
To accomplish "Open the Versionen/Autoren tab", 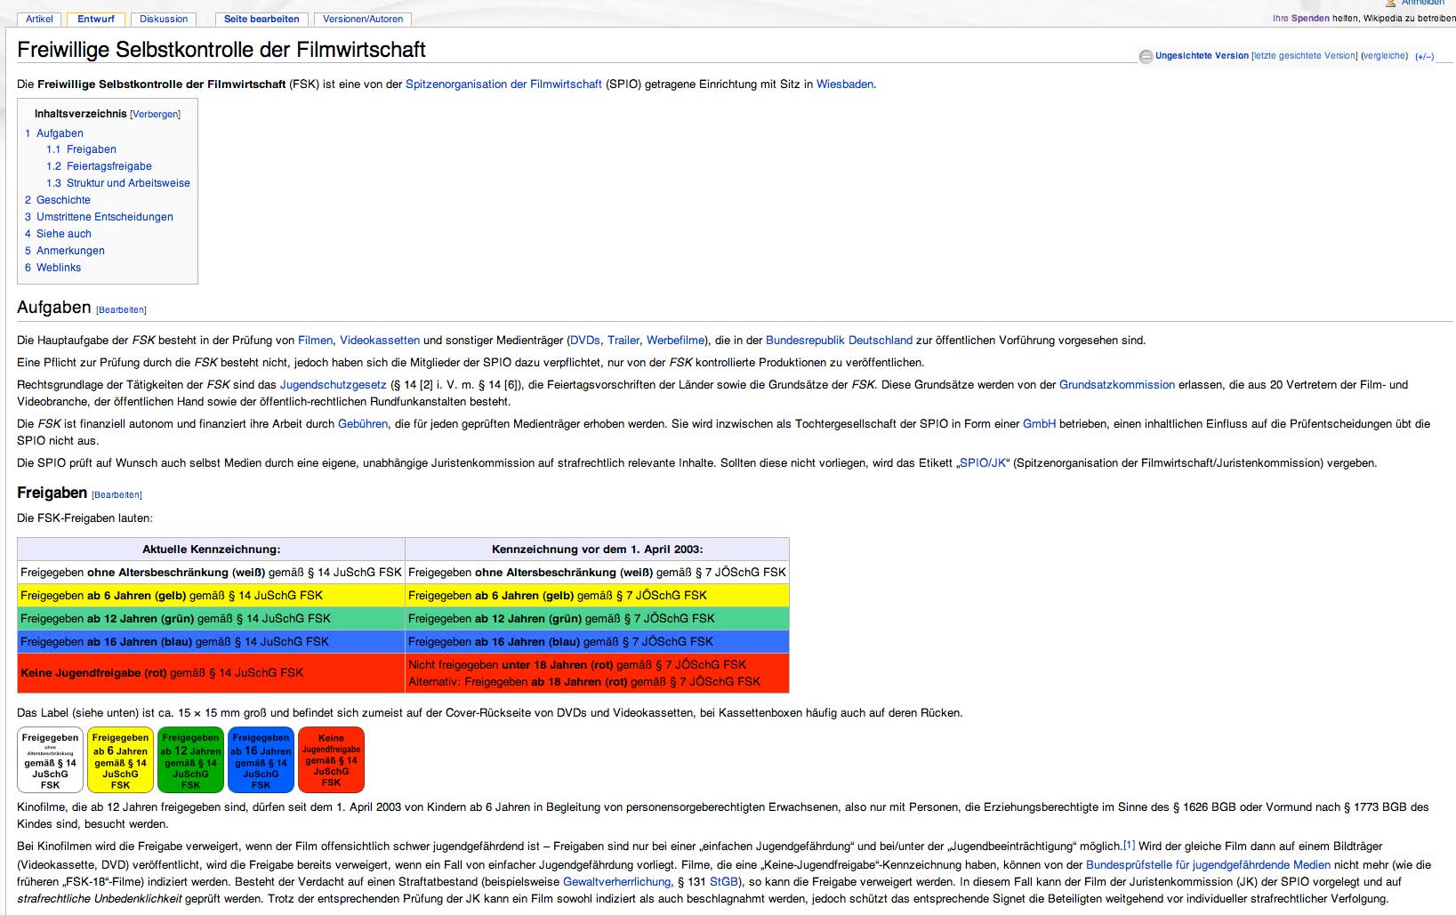I will [362, 19].
